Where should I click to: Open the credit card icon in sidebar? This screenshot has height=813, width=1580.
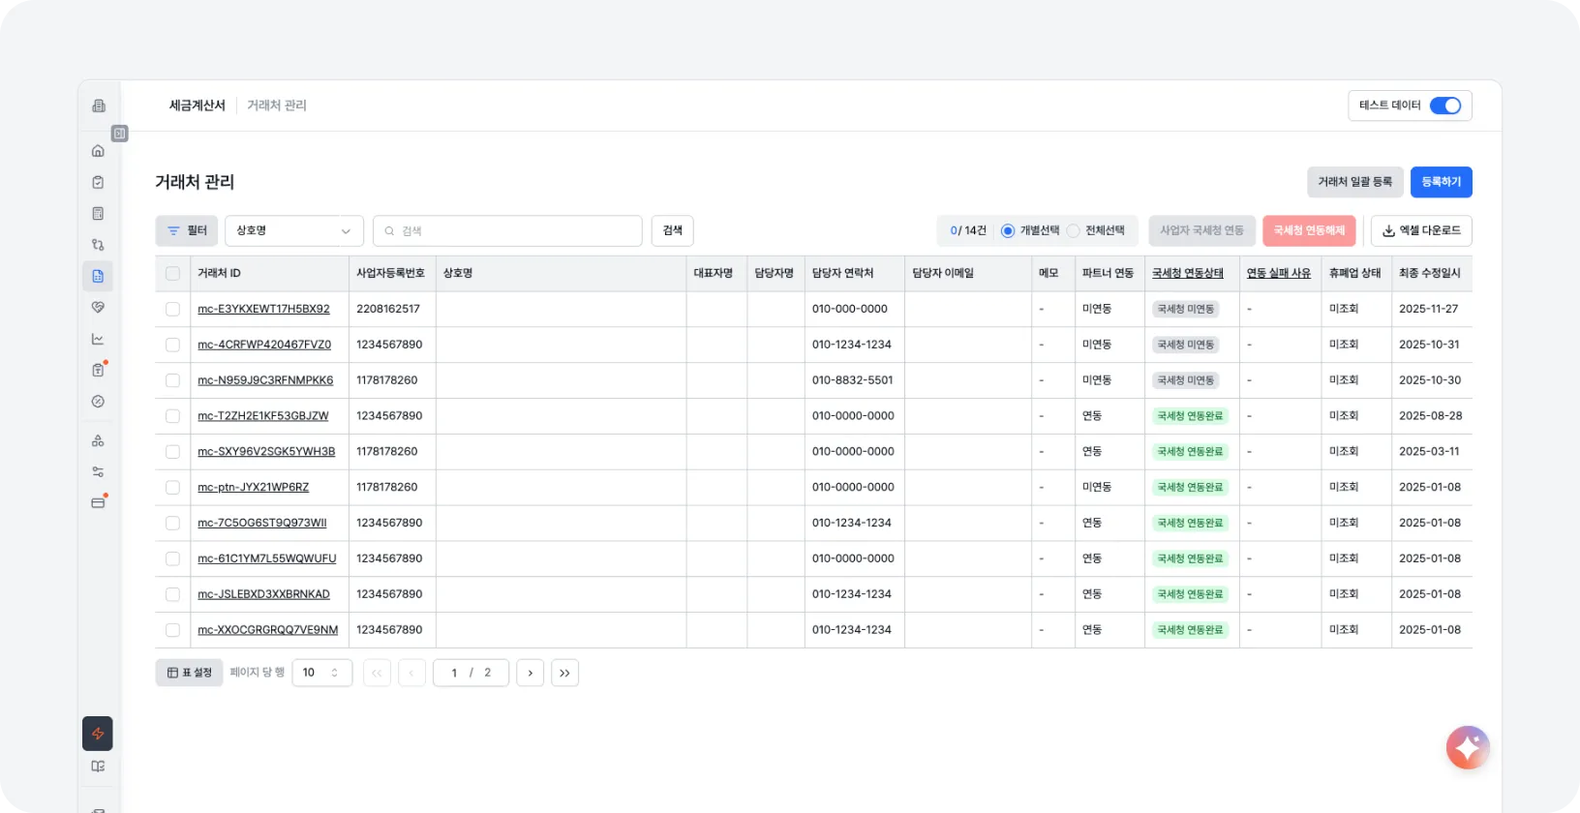coord(98,503)
